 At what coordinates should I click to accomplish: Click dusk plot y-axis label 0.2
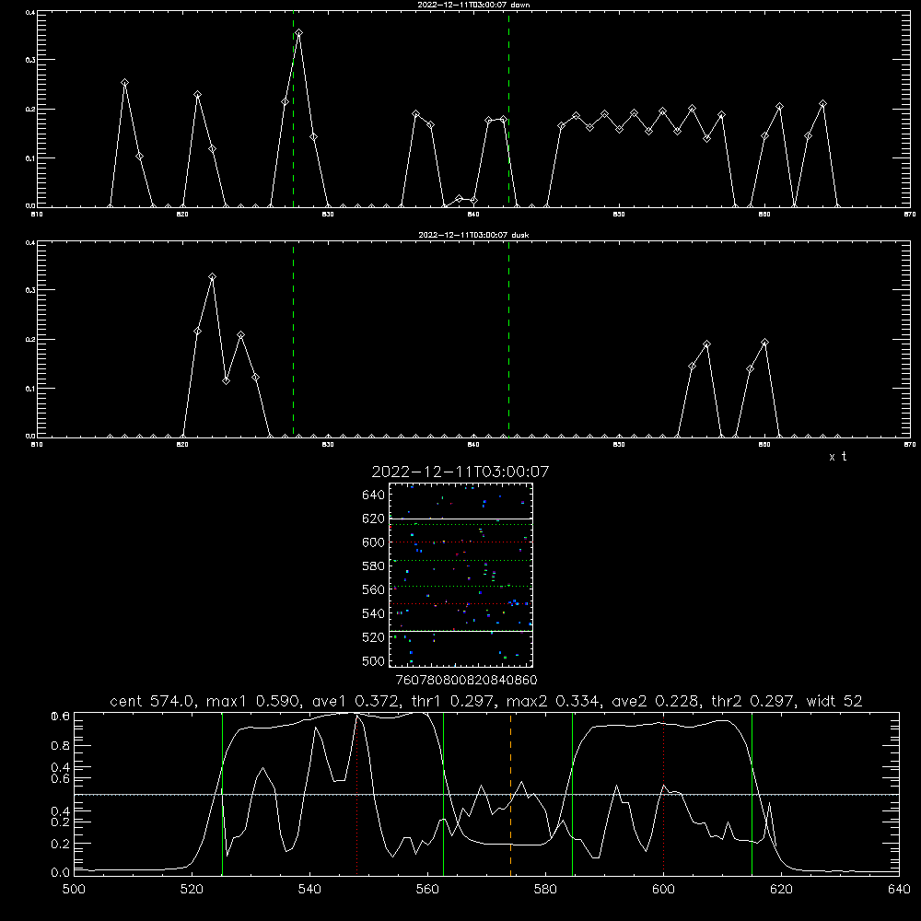point(30,340)
